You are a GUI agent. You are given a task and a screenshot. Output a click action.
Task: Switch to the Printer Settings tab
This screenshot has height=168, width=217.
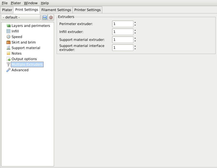click(x=88, y=10)
